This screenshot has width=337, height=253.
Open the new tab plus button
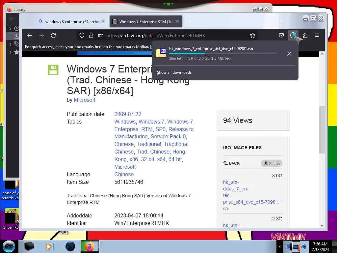[x=189, y=22]
